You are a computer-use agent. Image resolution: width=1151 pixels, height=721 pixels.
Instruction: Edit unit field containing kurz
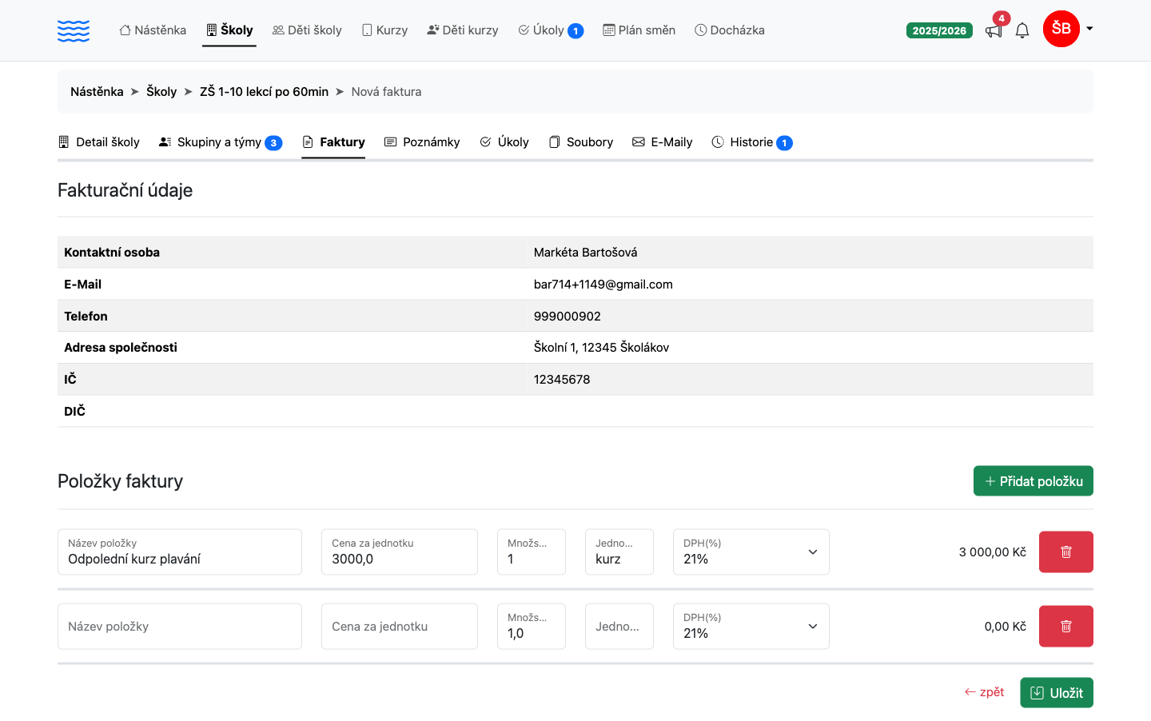tap(619, 552)
